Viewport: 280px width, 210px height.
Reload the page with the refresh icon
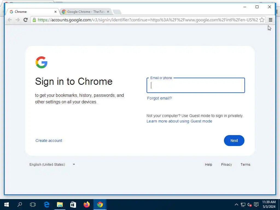pos(25,20)
